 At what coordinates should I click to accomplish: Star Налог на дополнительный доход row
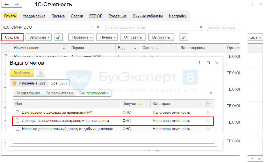pos(208,129)
